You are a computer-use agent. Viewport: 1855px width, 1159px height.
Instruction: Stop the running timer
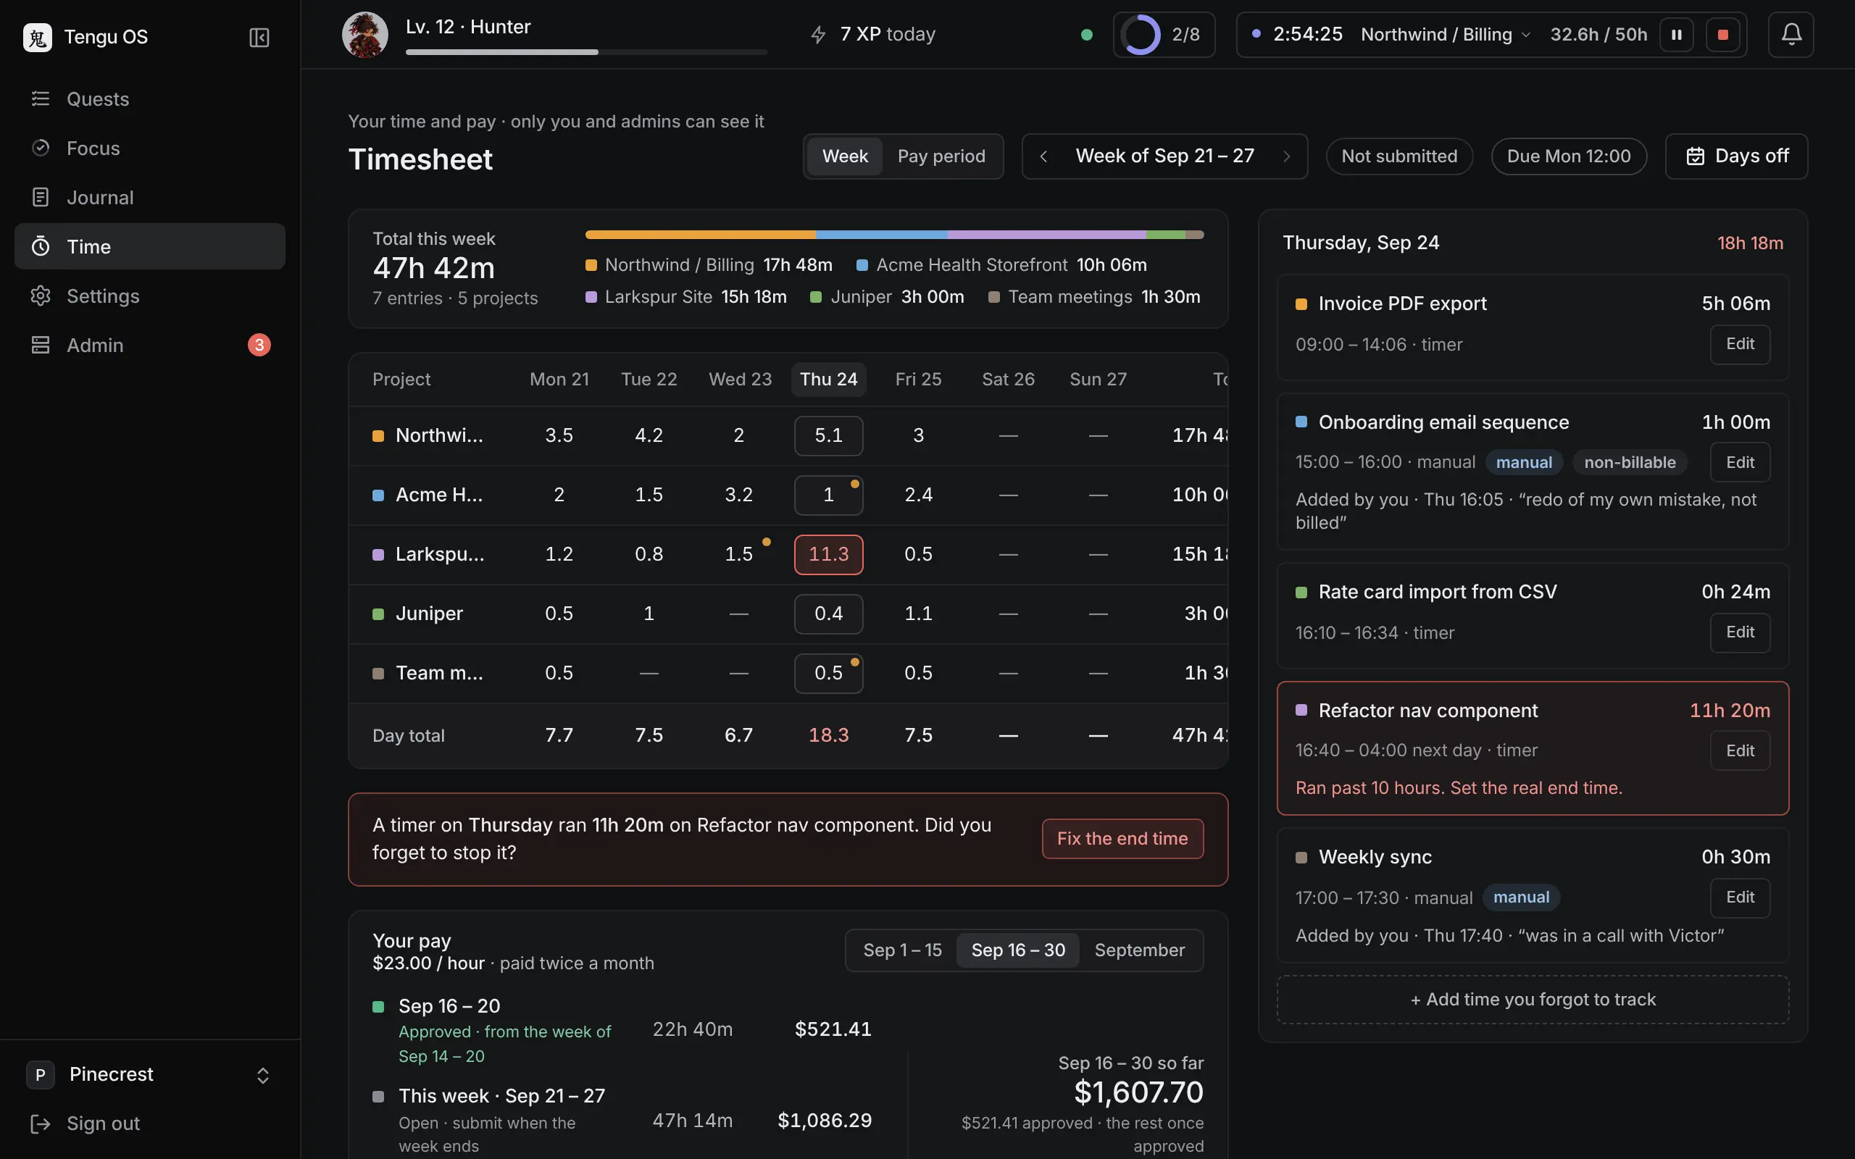point(1722,35)
